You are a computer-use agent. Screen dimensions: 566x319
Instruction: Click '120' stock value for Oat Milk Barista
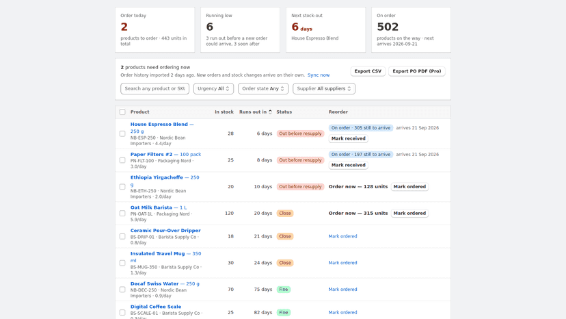pyautogui.click(x=229, y=214)
